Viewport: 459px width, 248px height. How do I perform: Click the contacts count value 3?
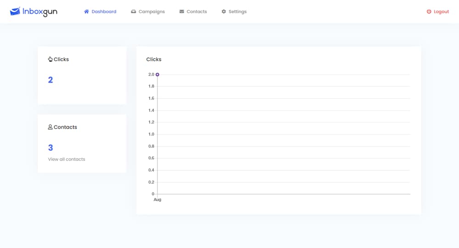click(50, 147)
